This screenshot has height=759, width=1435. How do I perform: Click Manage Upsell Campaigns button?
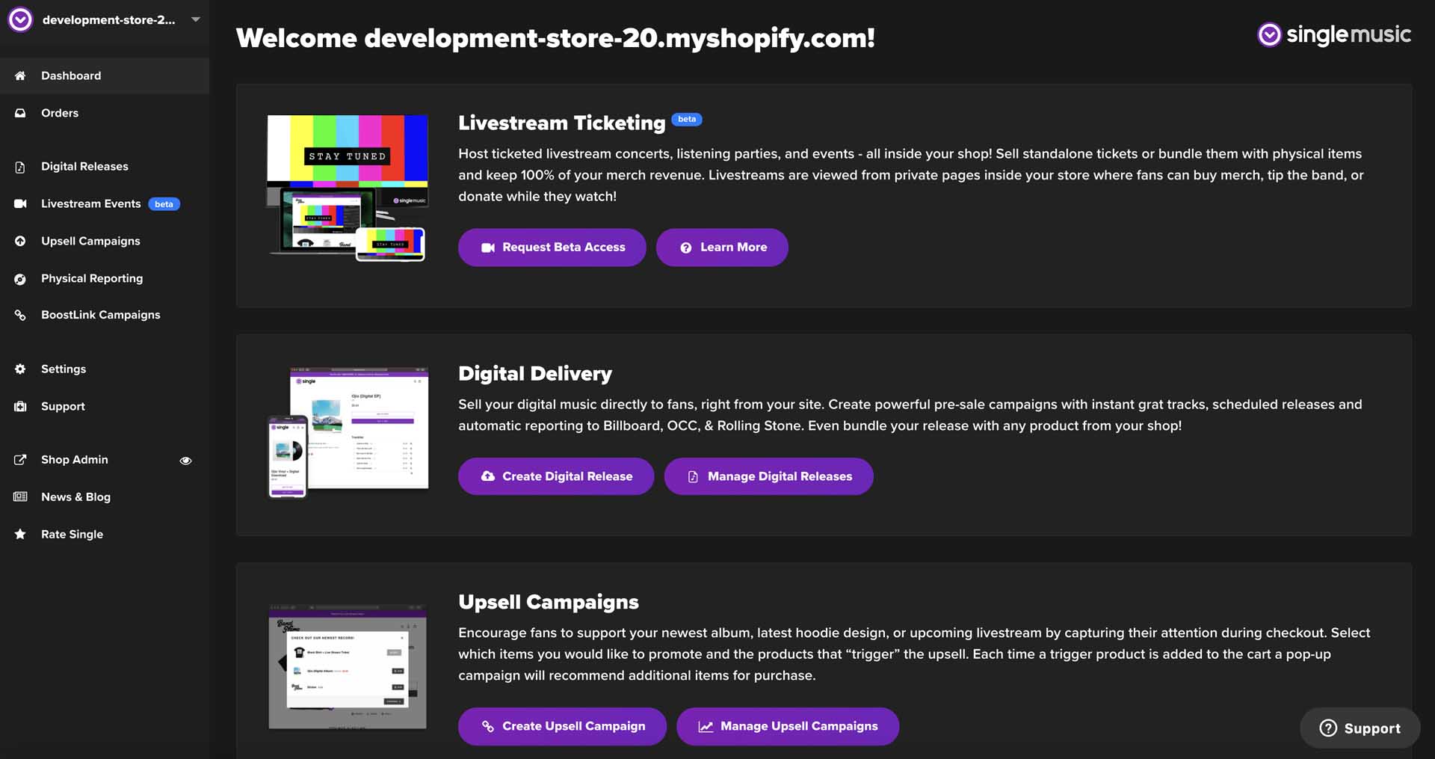tap(788, 726)
